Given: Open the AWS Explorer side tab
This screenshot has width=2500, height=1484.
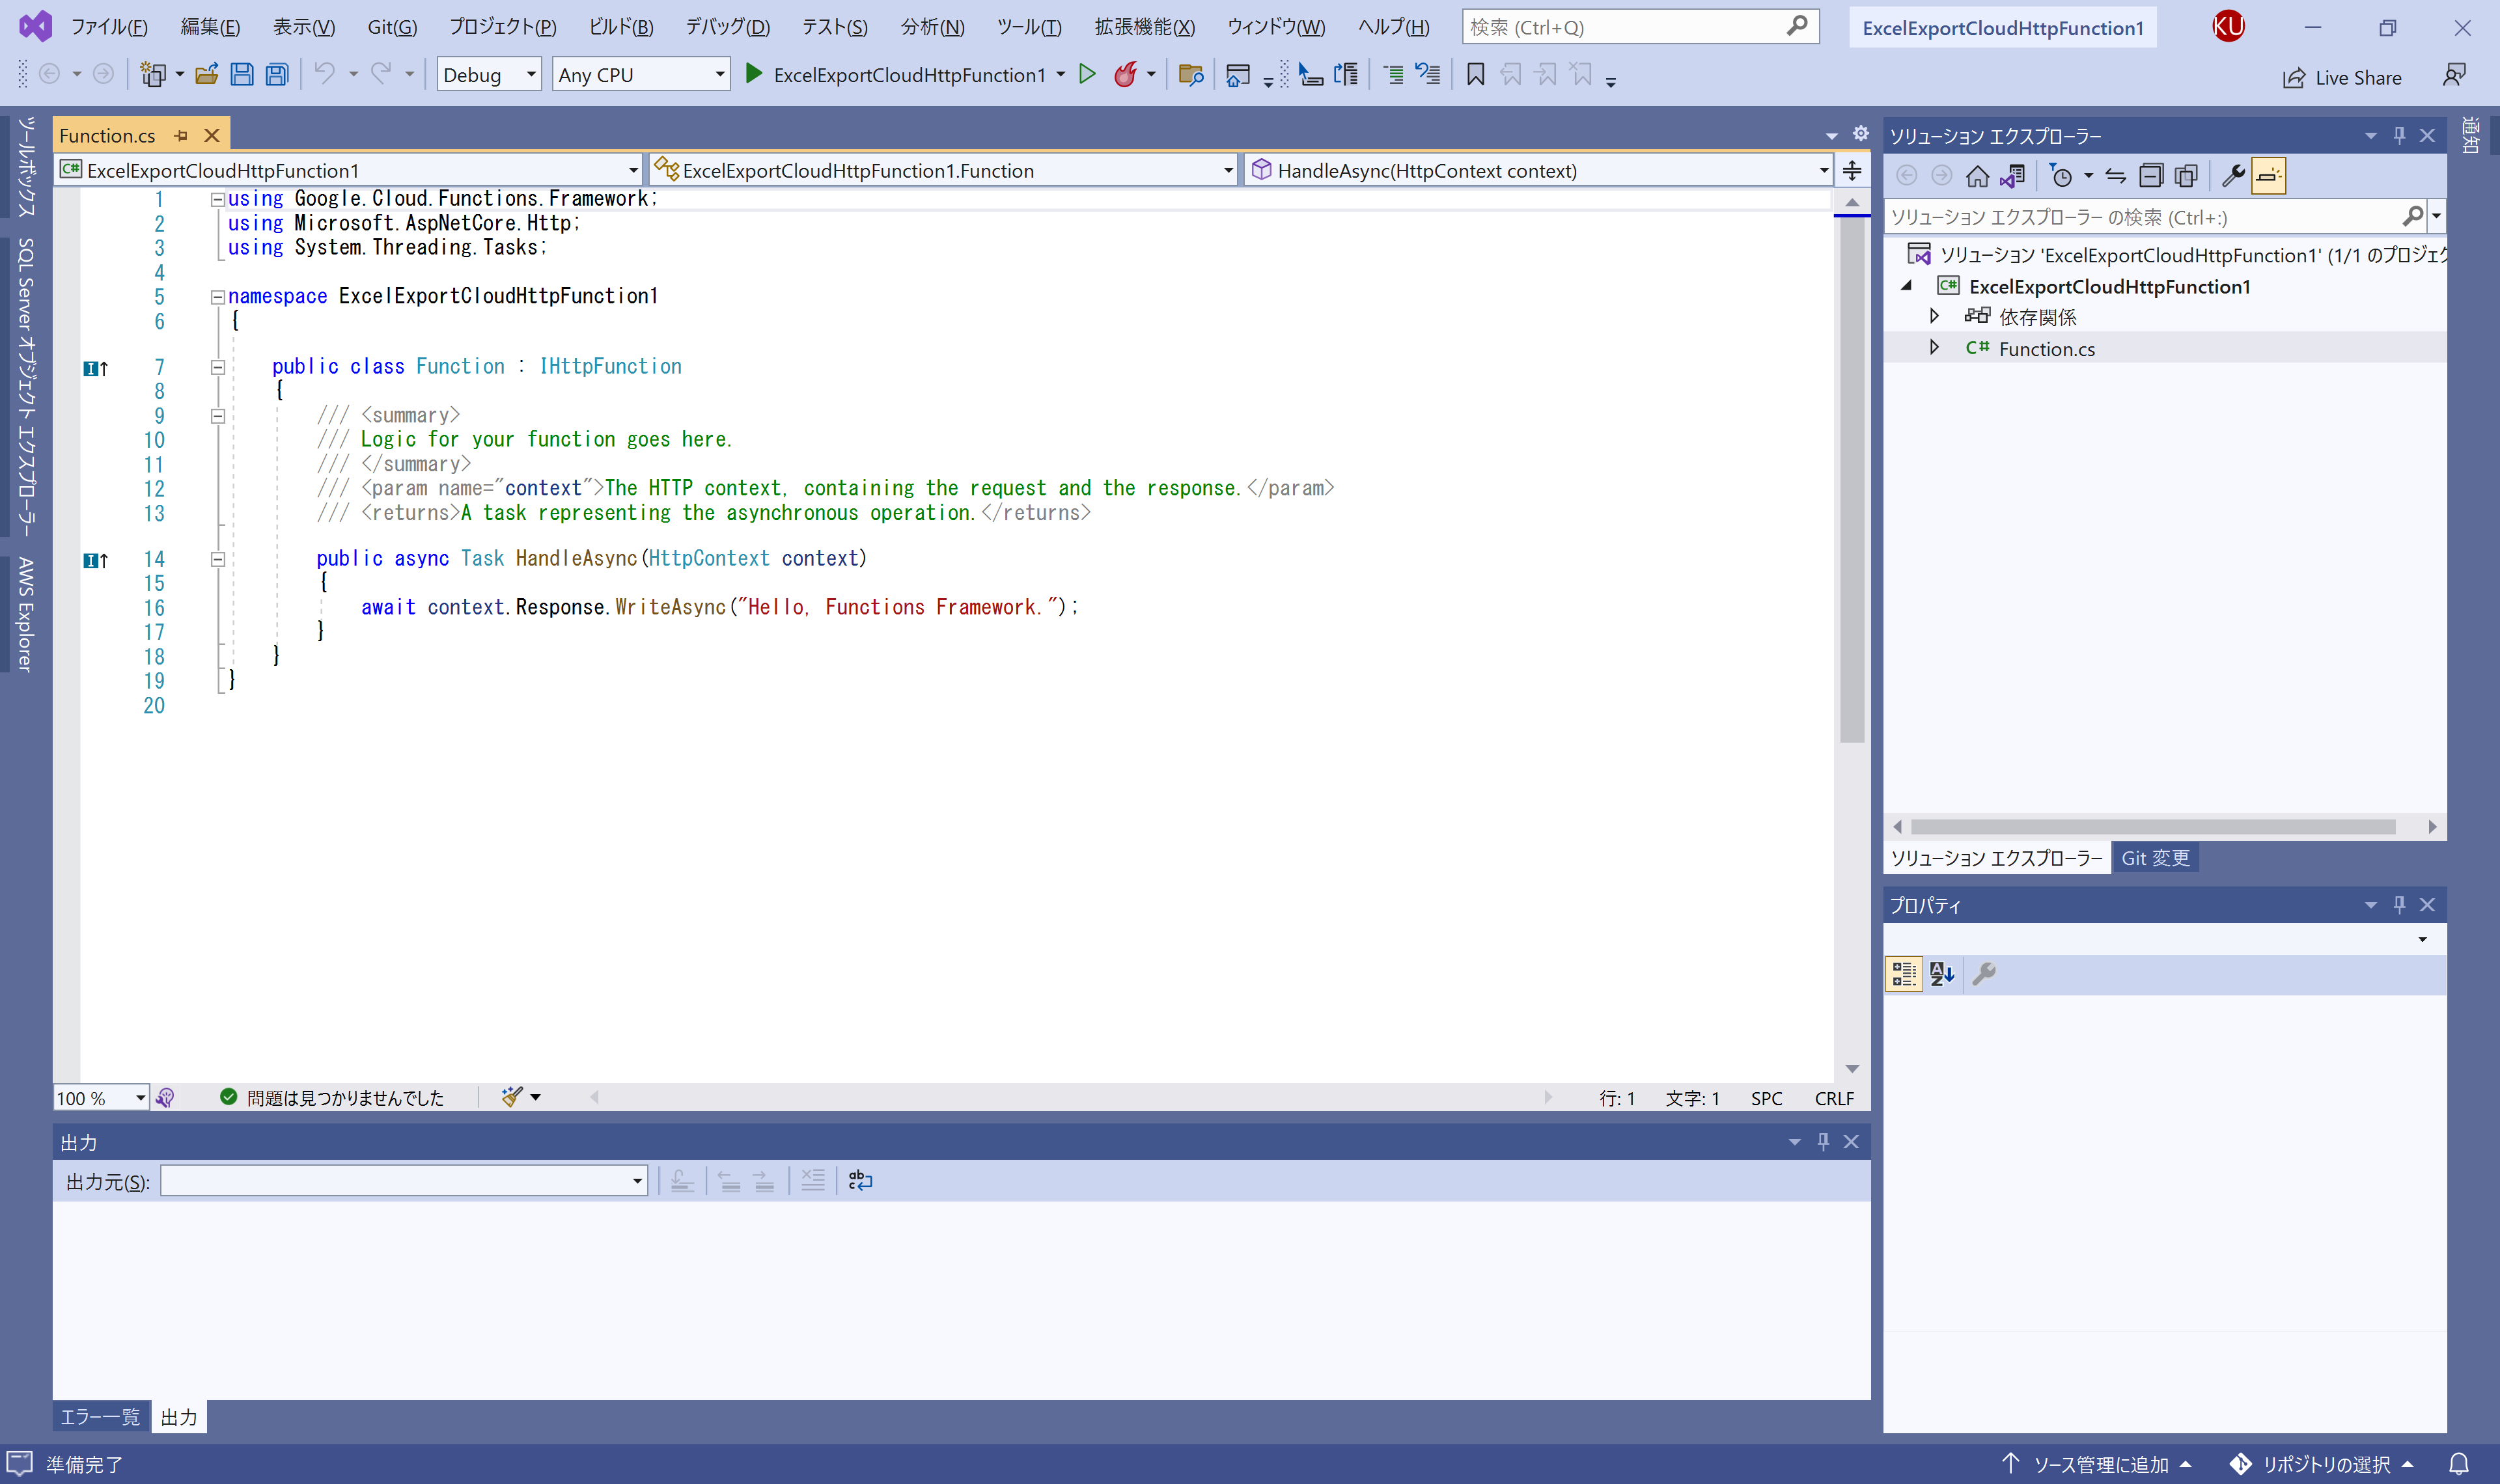Looking at the screenshot, I should (x=25, y=615).
